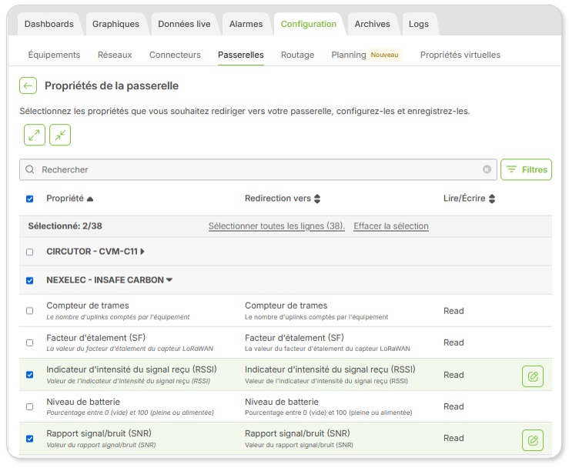Open Propriétés virtuelles sub-tab
Screen dimensions: 569x468
(x=460, y=55)
